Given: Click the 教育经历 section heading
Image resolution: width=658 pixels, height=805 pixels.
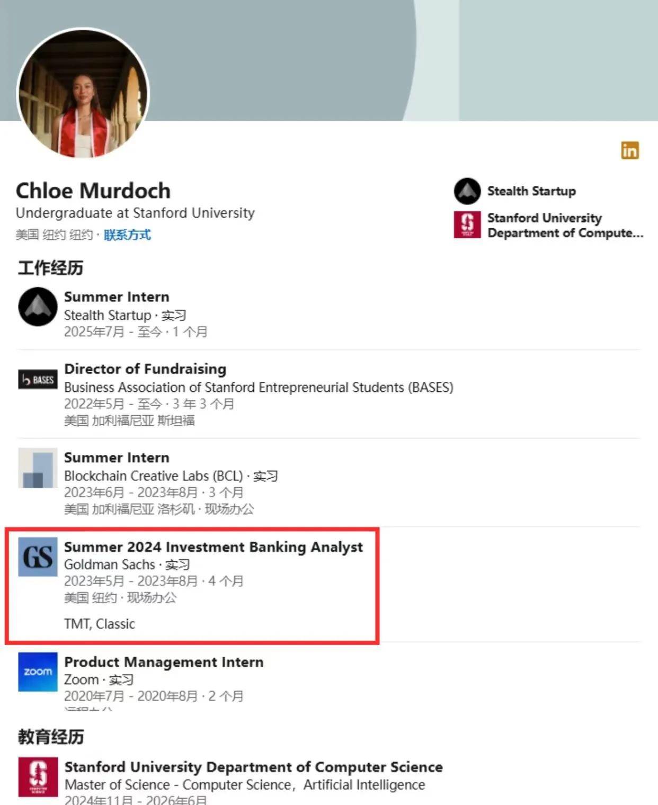Looking at the screenshot, I should pos(50,737).
